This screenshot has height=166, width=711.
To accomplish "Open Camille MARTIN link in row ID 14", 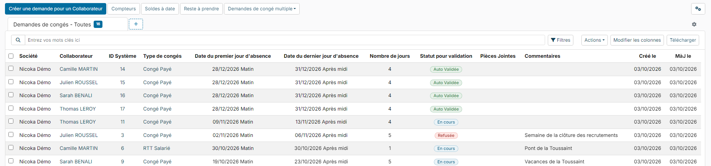I will (x=79, y=69).
